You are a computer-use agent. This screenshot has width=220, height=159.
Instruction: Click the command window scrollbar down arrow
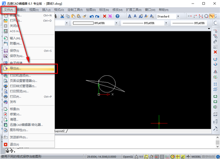pyautogui.click(x=217, y=147)
